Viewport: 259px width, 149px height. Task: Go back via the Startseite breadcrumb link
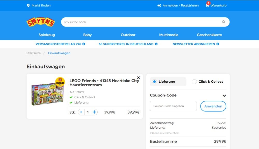tap(33, 53)
